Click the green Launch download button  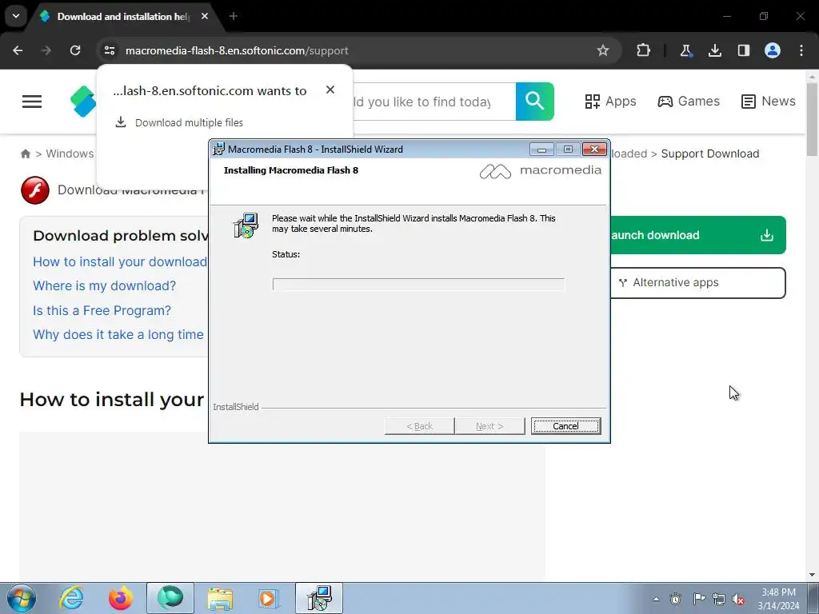click(x=697, y=235)
